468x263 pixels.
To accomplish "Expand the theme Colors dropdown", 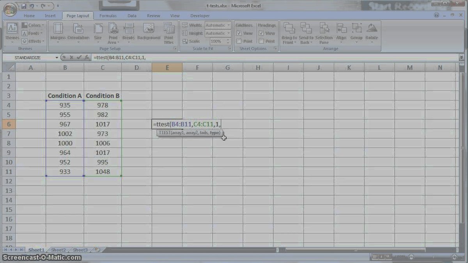I will [33, 25].
